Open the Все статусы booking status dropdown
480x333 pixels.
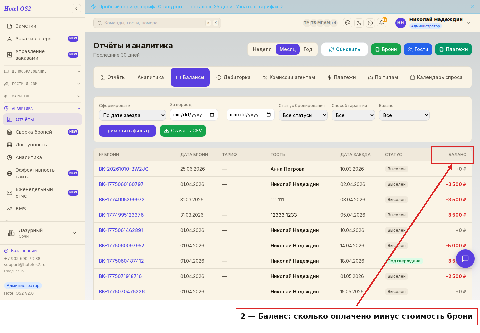click(303, 115)
